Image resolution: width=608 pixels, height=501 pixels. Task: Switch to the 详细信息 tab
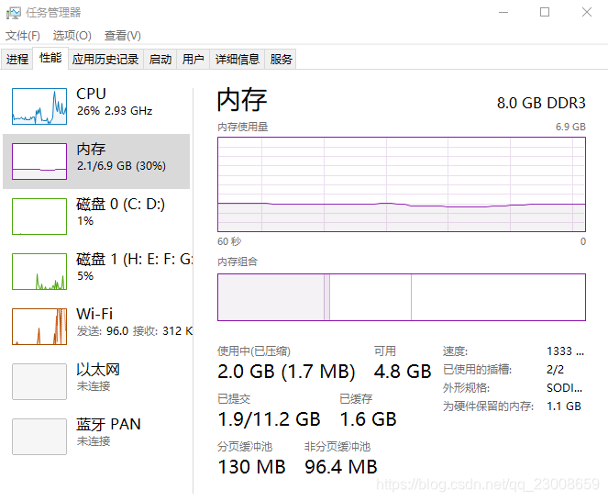237,59
